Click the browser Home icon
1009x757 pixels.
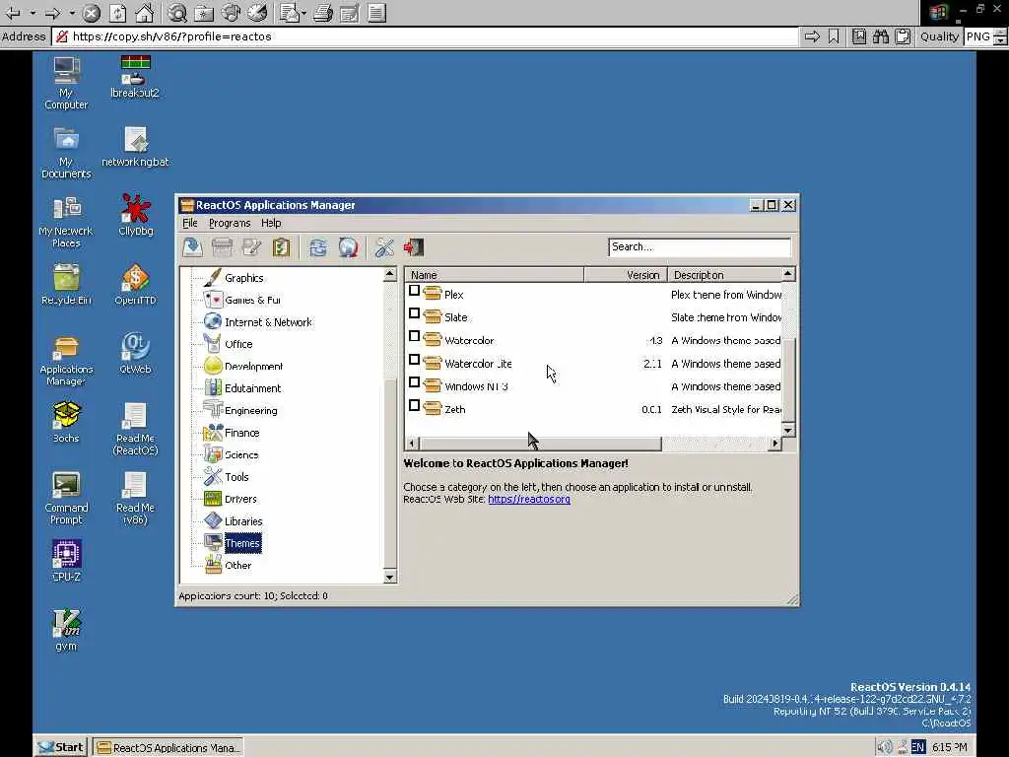[144, 12]
